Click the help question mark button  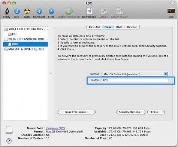pyautogui.click(x=9, y=141)
